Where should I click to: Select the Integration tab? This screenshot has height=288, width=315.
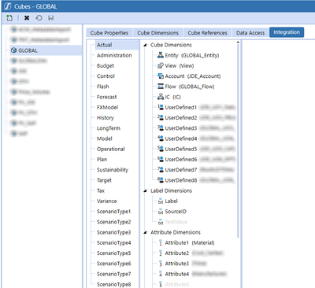(x=287, y=32)
